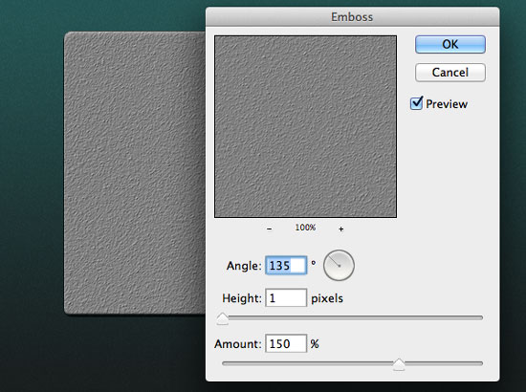Click the angle direction dial

tap(339, 265)
